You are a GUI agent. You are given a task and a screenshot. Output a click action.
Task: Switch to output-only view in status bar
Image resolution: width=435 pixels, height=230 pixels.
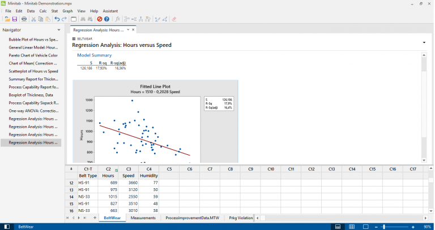tap(366, 227)
